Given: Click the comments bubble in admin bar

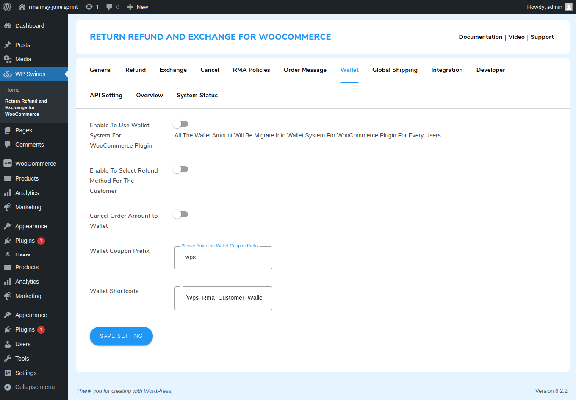Looking at the screenshot, I should (109, 7).
